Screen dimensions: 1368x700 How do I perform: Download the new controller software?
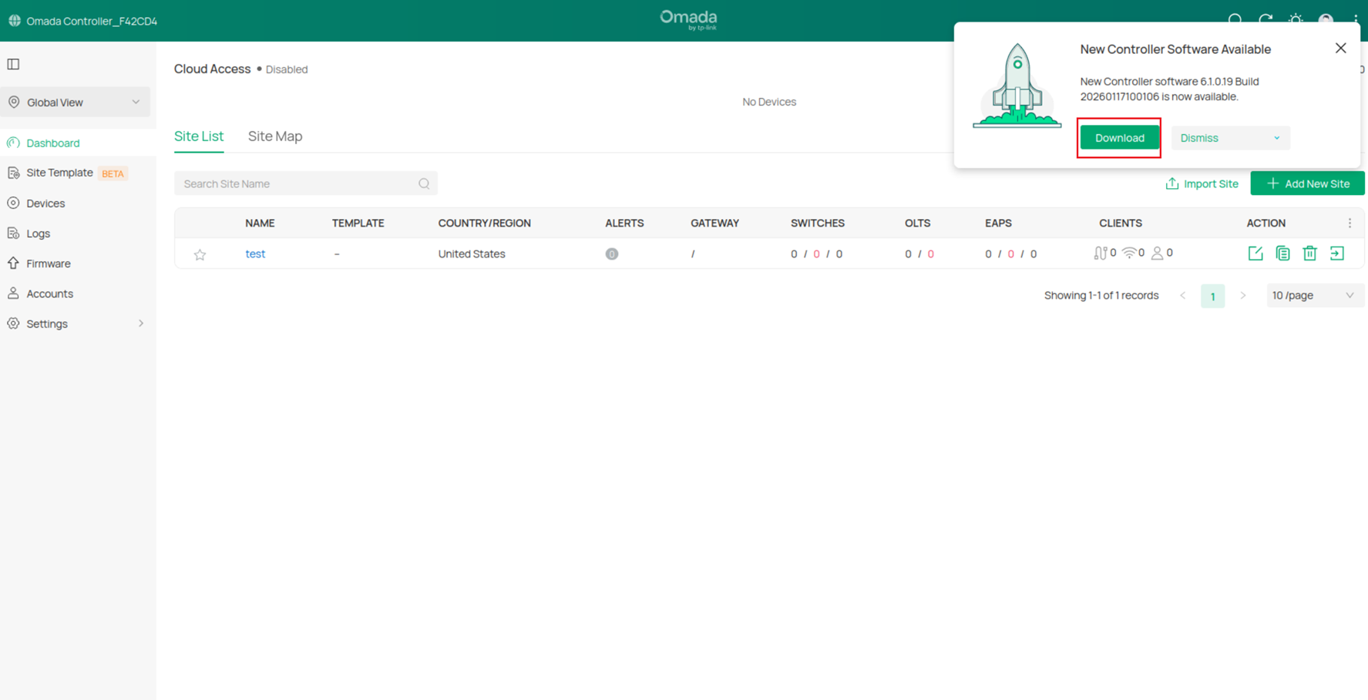1119,138
